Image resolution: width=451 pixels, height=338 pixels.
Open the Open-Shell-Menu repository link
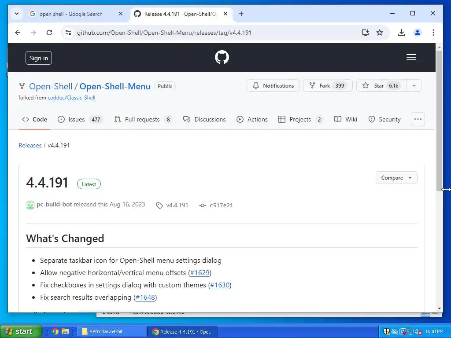point(115,86)
